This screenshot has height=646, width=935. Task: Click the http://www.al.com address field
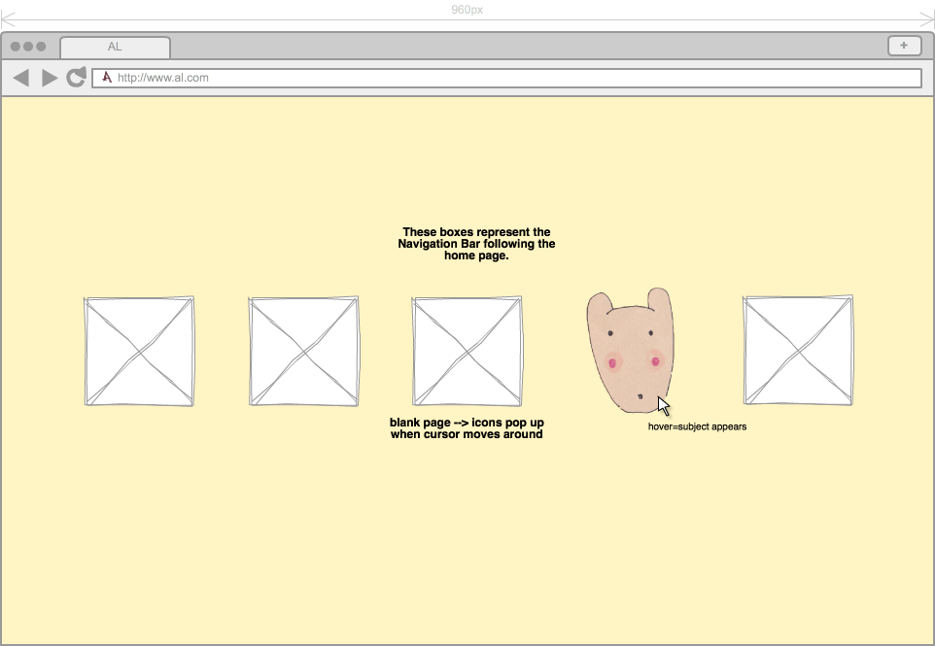[506, 78]
